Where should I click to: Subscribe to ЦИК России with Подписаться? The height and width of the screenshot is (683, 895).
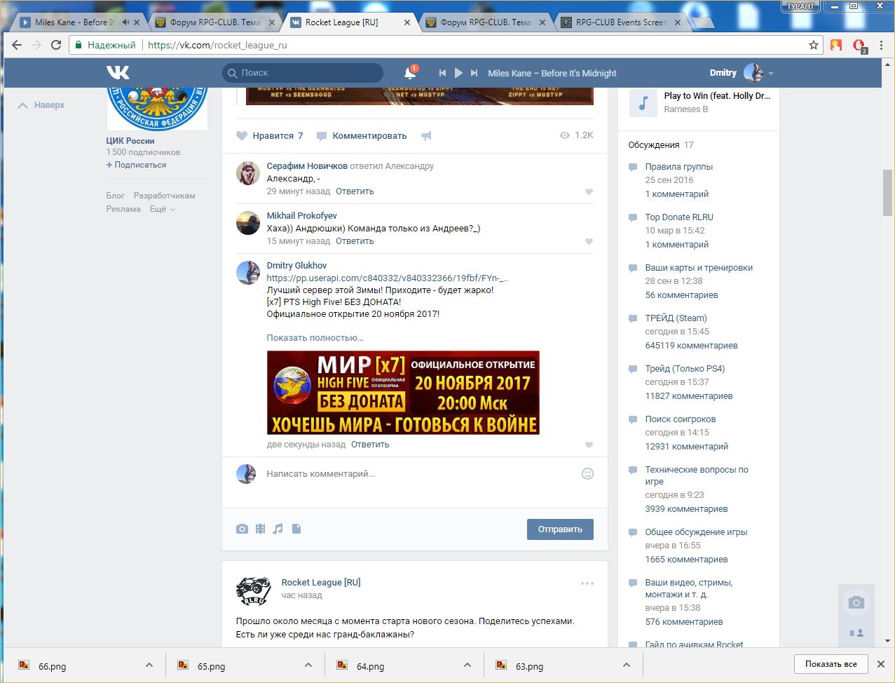click(137, 165)
